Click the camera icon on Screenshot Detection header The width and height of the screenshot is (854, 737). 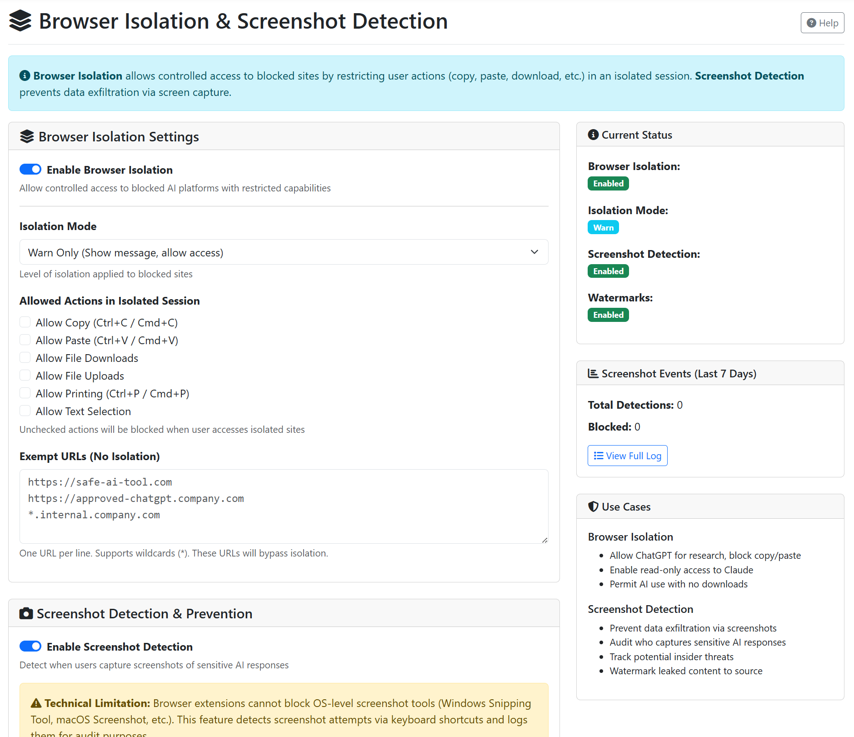coord(26,613)
